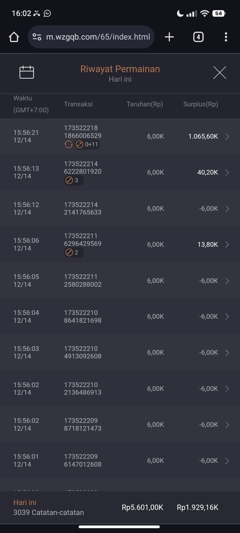Open a new browser tab
The width and height of the screenshot is (240, 533).
pyautogui.click(x=169, y=37)
